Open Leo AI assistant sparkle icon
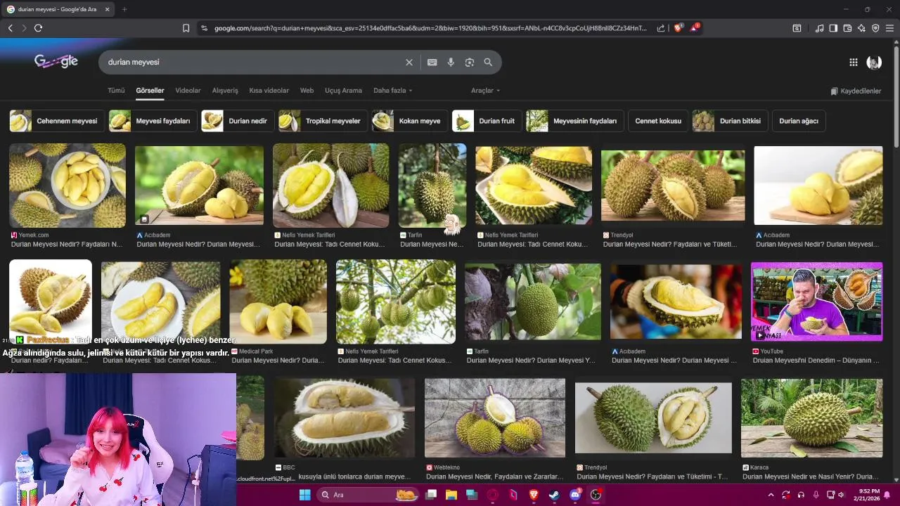 click(861, 28)
